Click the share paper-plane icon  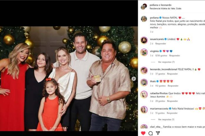(x=158, y=133)
